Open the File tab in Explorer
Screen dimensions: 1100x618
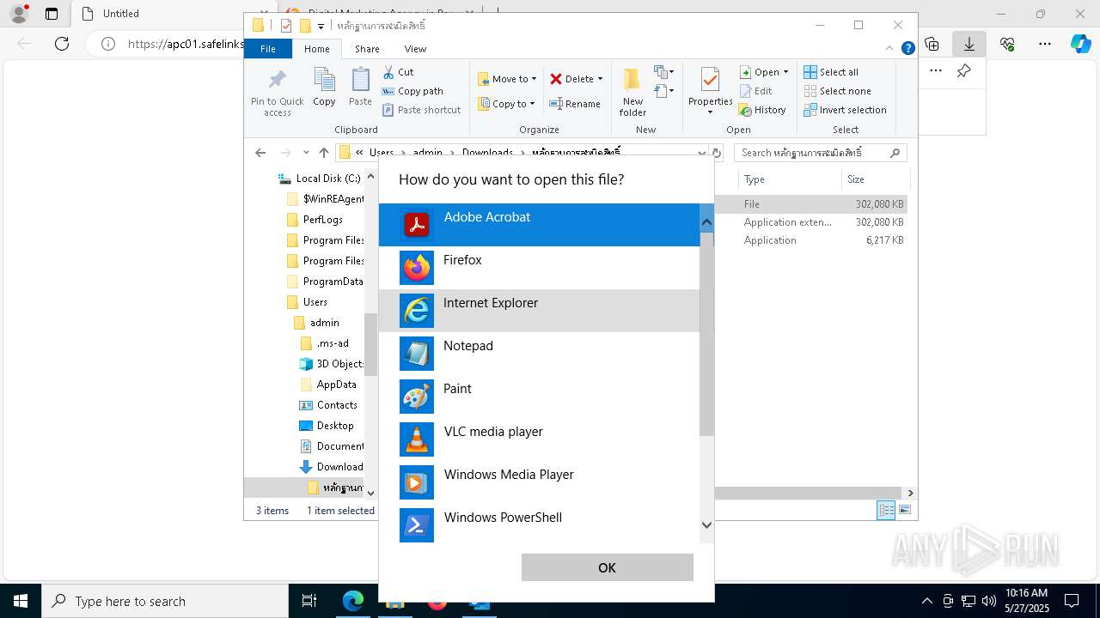click(x=268, y=49)
